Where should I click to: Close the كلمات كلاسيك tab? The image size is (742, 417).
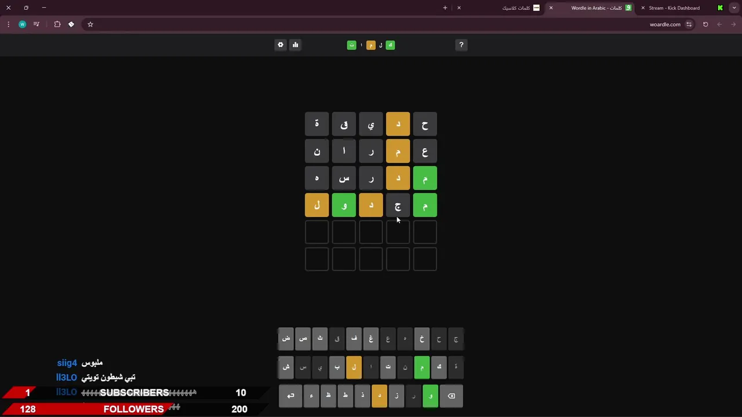(x=459, y=8)
